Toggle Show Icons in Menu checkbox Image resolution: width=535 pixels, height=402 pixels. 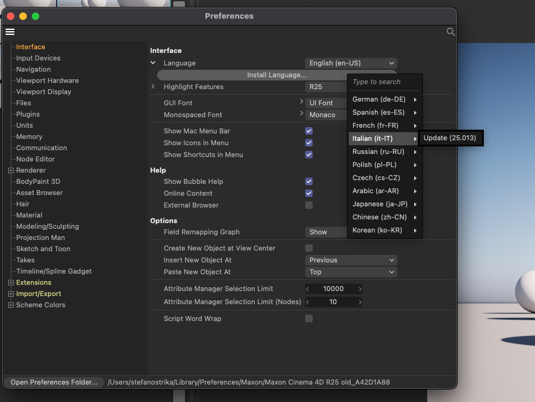pos(309,143)
